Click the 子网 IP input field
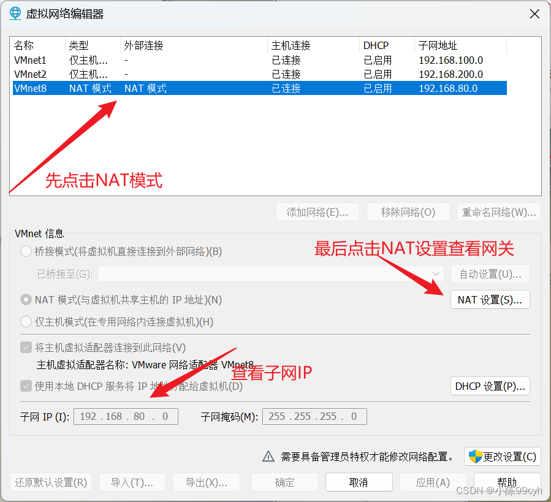Image resolution: width=551 pixels, height=502 pixels. pos(126,416)
